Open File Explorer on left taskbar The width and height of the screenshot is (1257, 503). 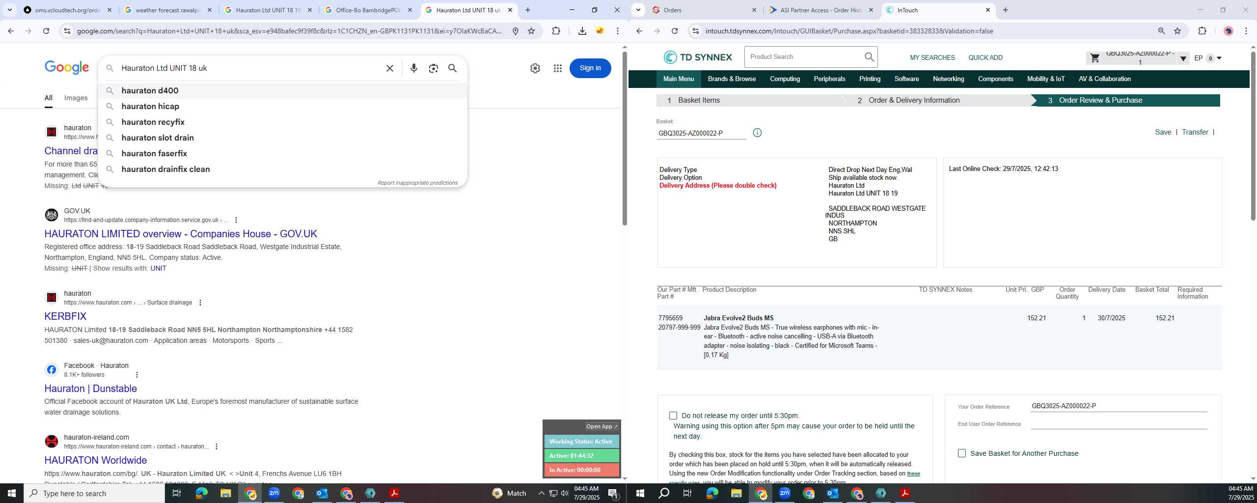pyautogui.click(x=225, y=493)
